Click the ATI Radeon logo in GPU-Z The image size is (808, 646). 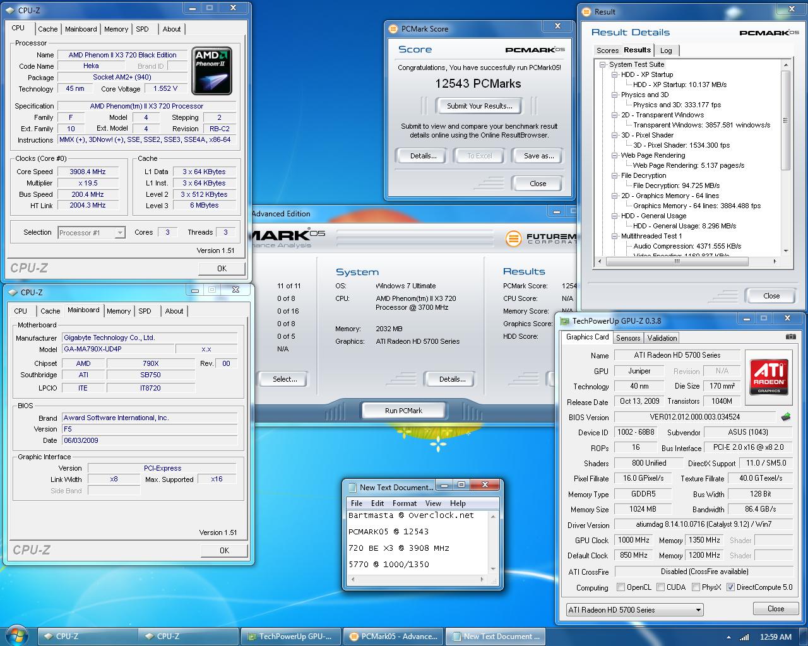point(769,377)
